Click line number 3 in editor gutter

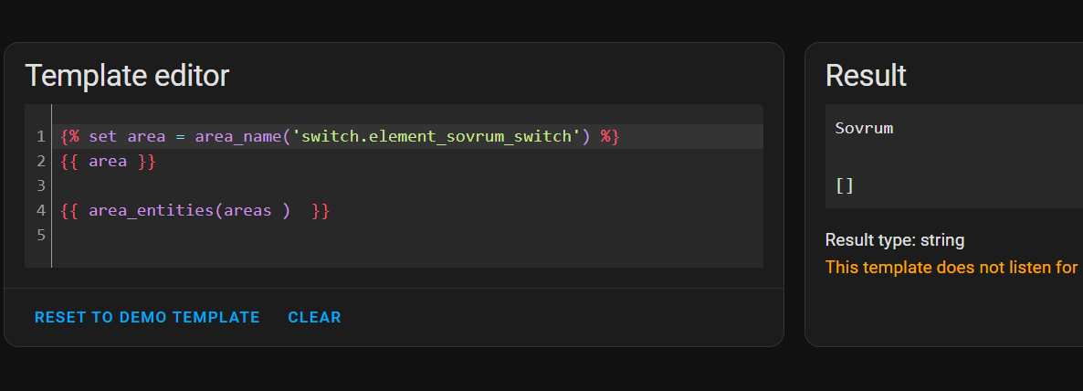41,185
